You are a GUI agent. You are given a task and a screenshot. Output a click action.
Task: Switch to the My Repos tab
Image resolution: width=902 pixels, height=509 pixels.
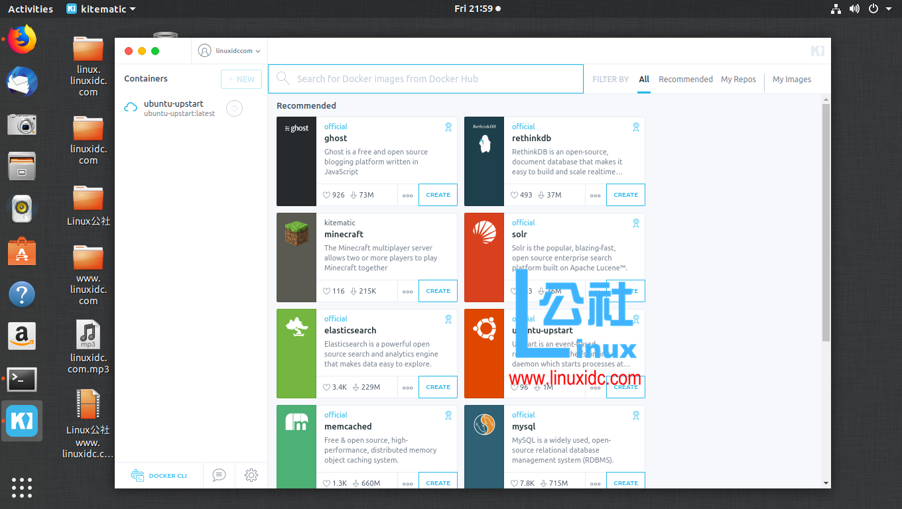coord(738,79)
